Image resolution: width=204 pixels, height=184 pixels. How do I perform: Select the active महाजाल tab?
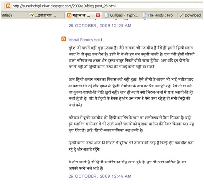click(x=83, y=15)
